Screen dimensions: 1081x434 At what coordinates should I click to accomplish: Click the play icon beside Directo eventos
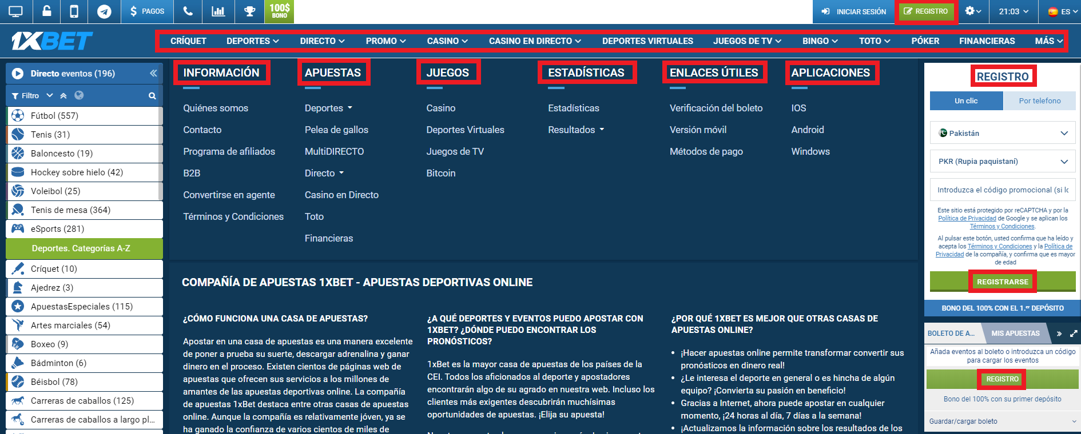18,74
